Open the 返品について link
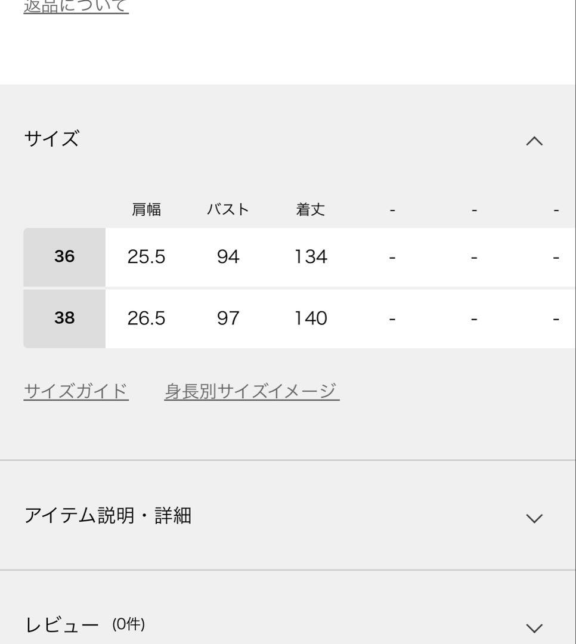 (x=76, y=6)
